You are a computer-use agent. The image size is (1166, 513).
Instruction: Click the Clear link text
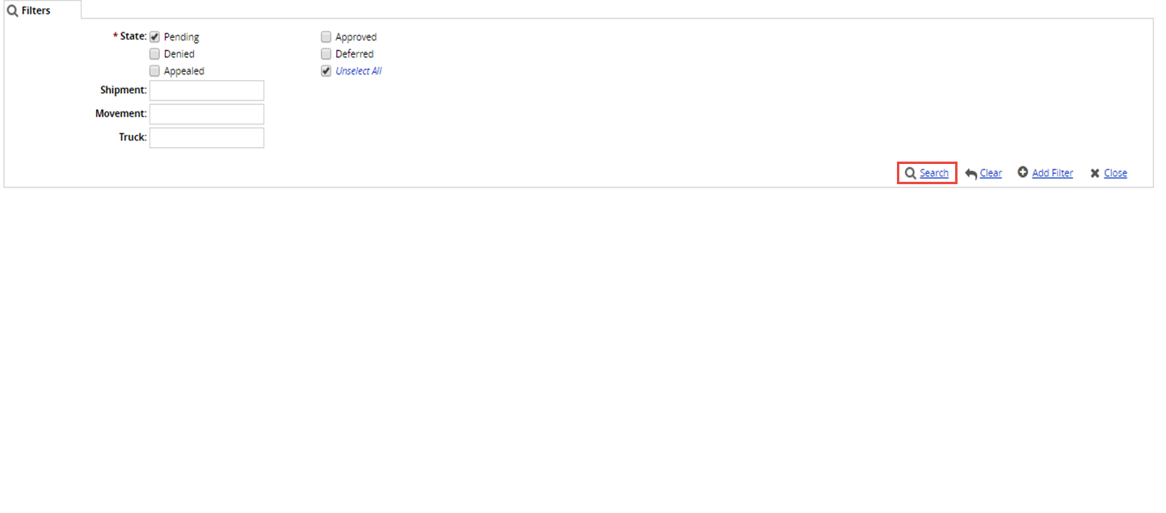point(991,173)
